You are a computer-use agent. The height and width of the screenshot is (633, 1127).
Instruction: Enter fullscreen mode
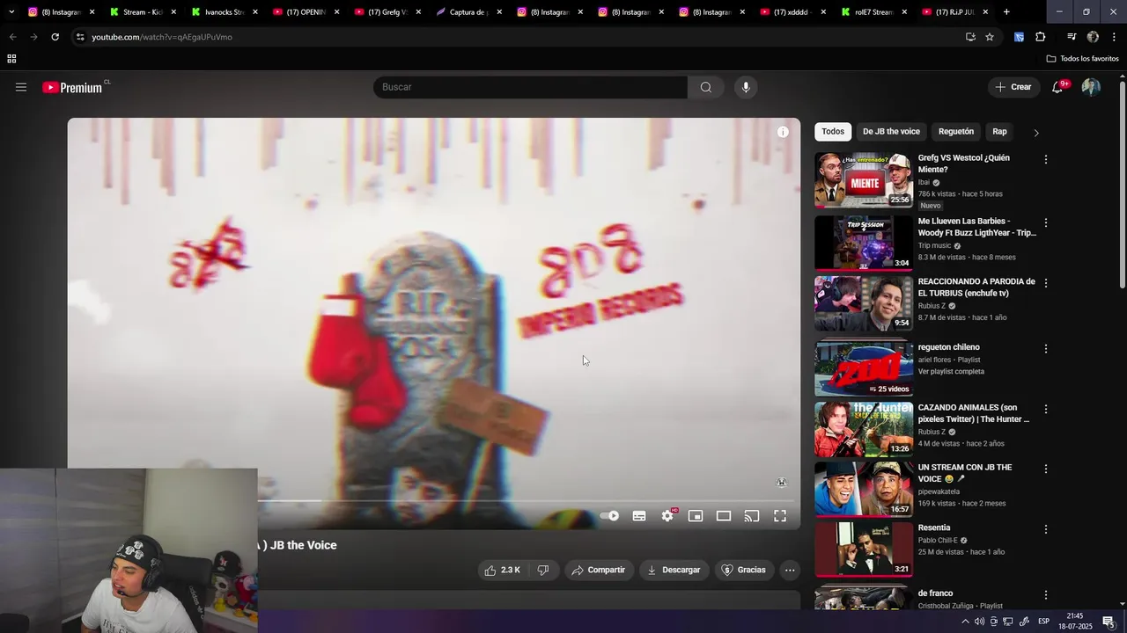pos(780,516)
